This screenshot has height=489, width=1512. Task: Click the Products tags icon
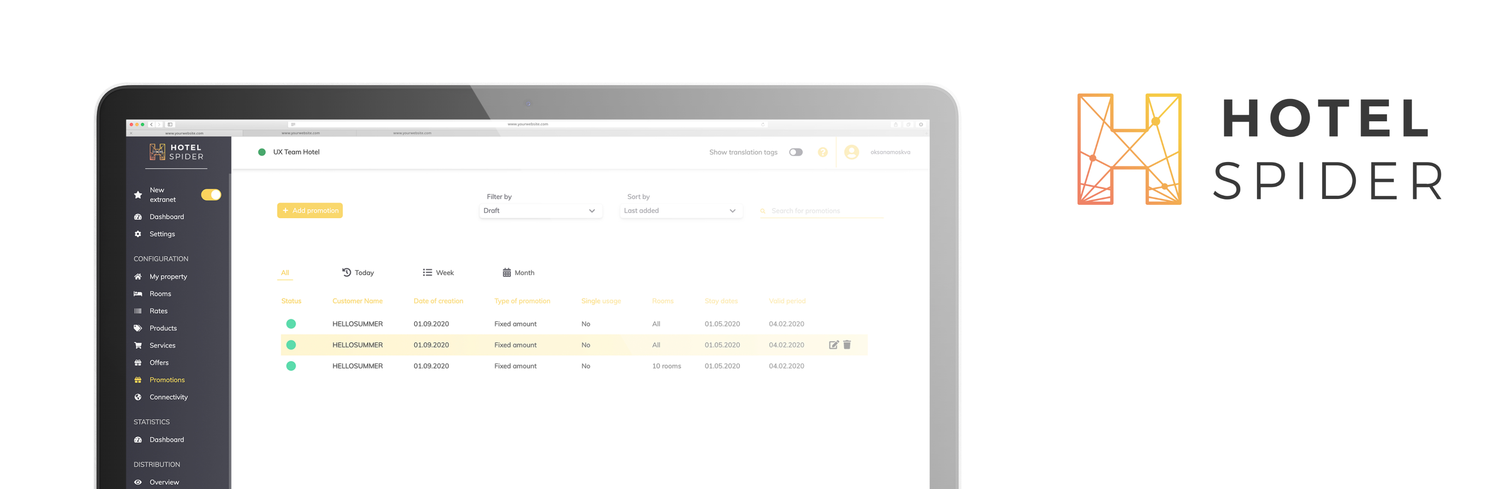138,328
